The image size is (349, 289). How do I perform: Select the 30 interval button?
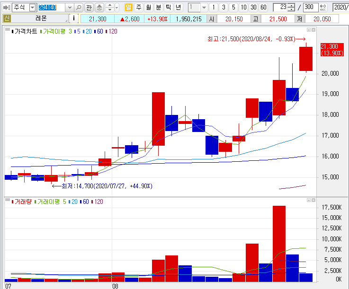coord(253,8)
